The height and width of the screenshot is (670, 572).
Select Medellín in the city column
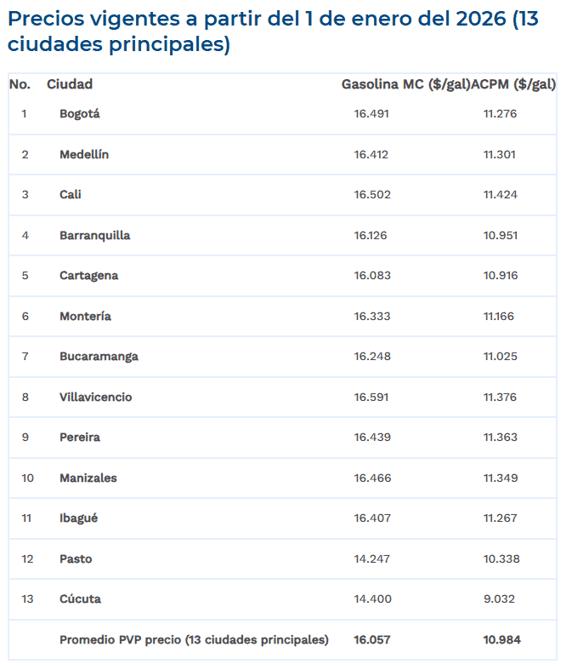coord(84,155)
